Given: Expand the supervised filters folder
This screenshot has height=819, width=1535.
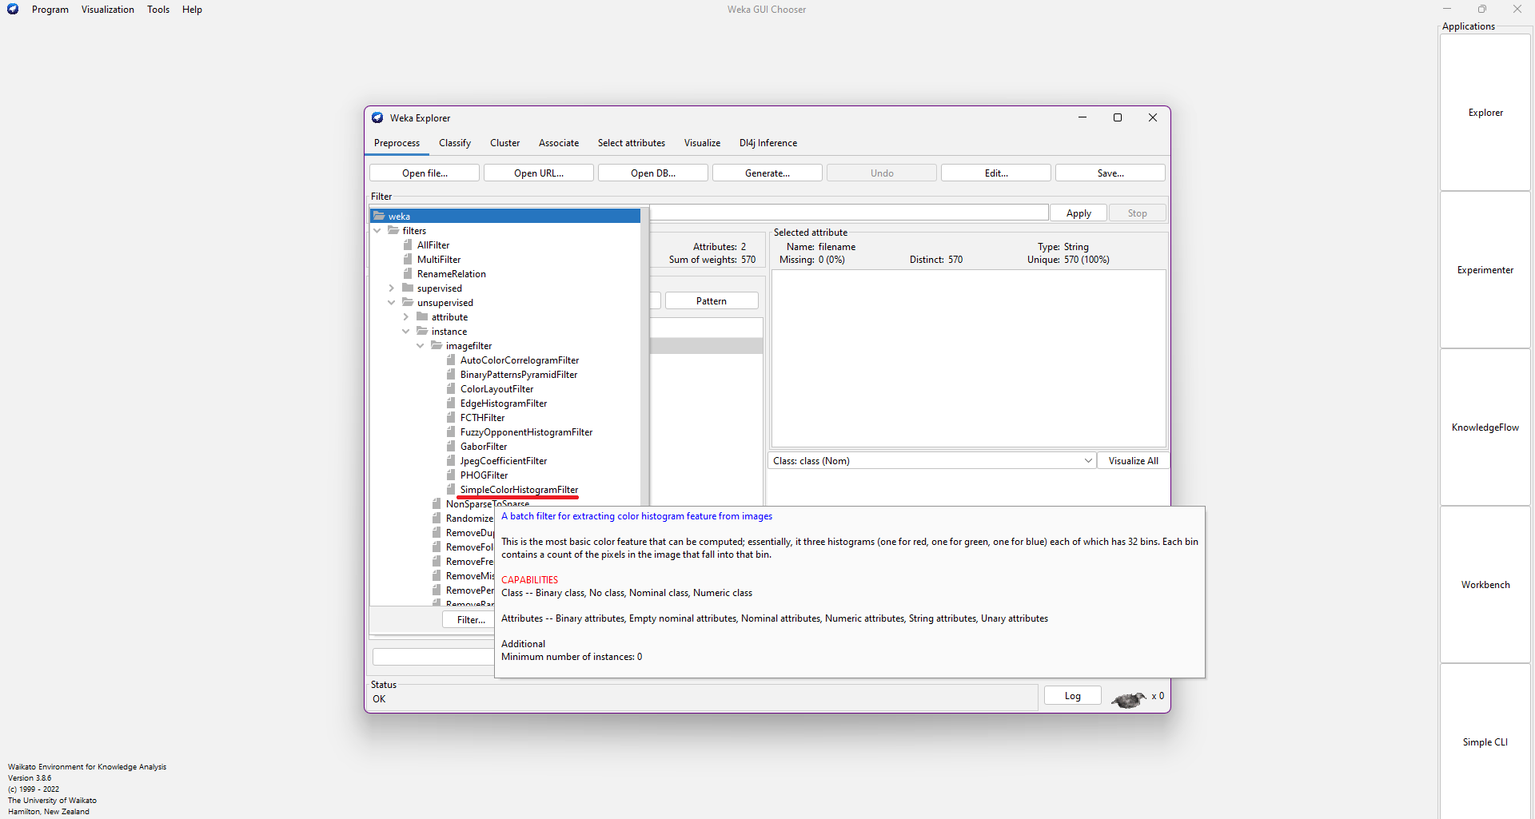Looking at the screenshot, I should click(391, 288).
